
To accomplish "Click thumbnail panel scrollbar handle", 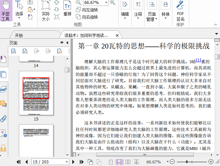I will click(67, 70).
